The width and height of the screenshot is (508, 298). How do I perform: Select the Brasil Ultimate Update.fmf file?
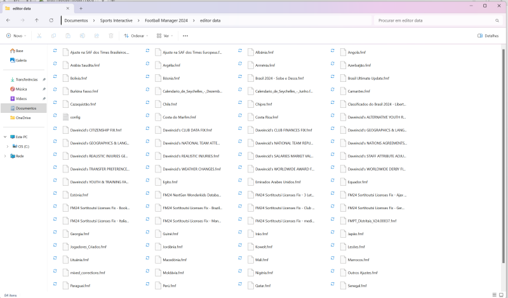click(368, 78)
